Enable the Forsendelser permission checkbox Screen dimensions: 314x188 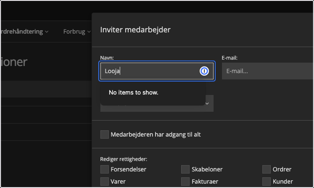click(x=104, y=169)
